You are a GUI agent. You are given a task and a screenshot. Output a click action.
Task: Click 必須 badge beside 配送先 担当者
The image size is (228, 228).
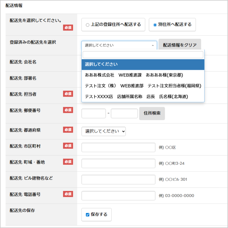click(68, 94)
